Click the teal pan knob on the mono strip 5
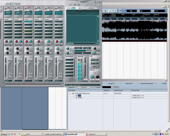This screenshot has height=136, width=170. click(x=49, y=41)
